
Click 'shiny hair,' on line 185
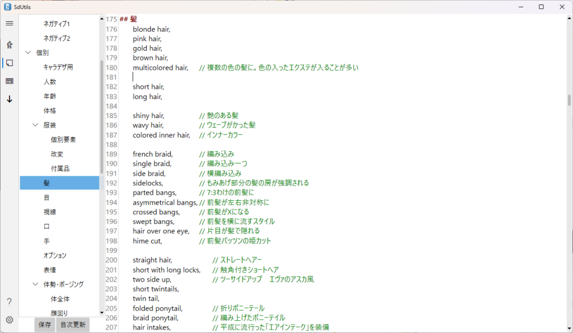click(148, 115)
